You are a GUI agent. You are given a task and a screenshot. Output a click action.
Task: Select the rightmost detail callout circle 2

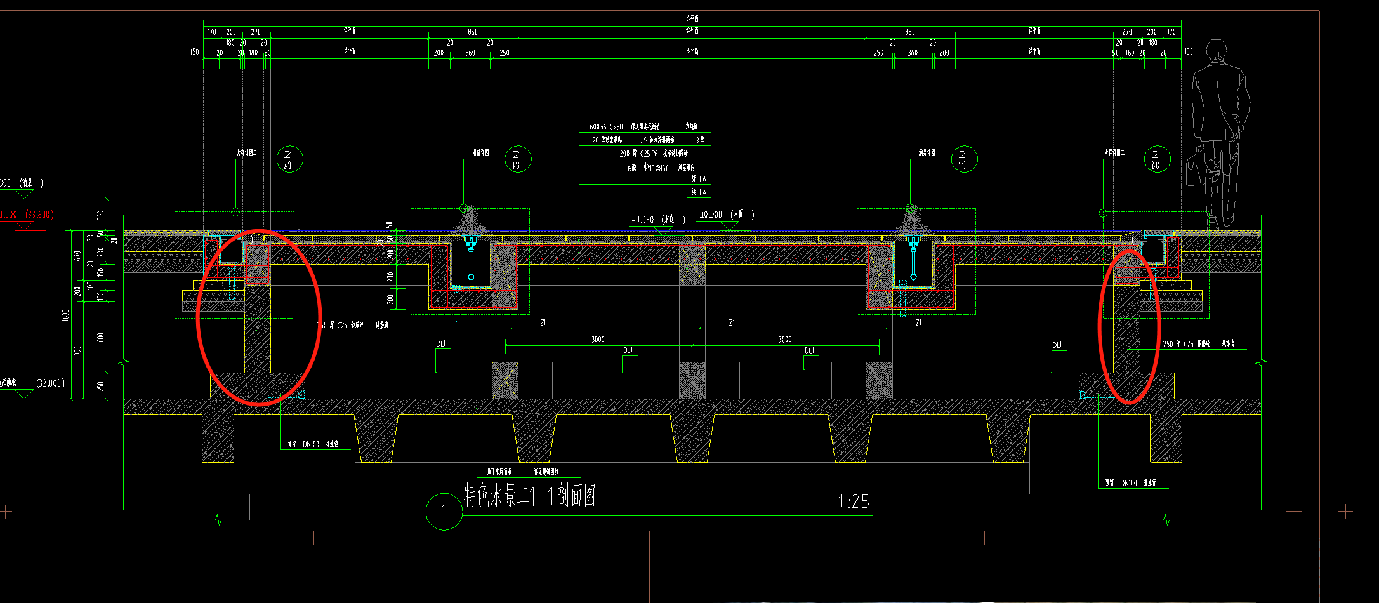coord(1157,159)
